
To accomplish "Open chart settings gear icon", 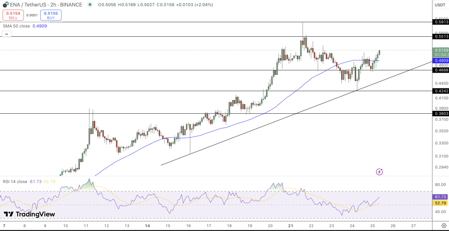I will point(444,225).
